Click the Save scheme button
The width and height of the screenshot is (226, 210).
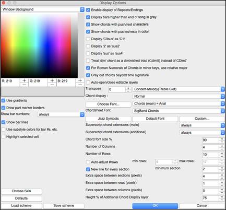[64, 206]
